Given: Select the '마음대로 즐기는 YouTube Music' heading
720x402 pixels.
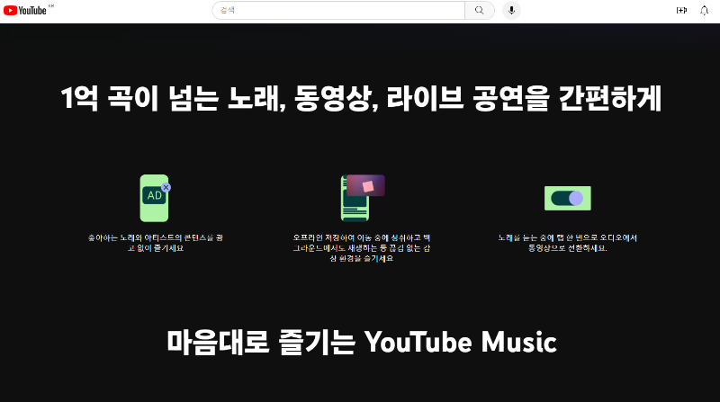Looking at the screenshot, I should [362, 343].
